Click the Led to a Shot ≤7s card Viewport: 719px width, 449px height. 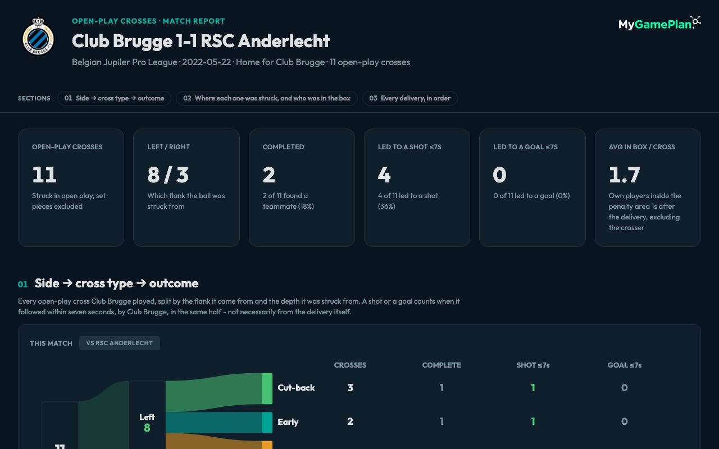click(417, 187)
